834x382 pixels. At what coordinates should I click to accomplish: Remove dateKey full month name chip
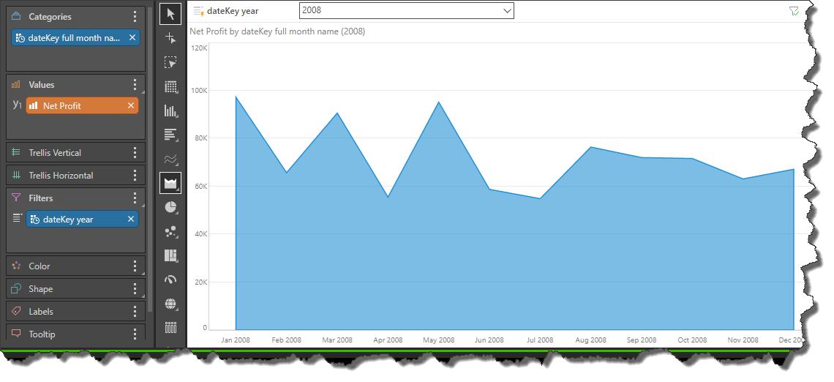[x=132, y=37]
